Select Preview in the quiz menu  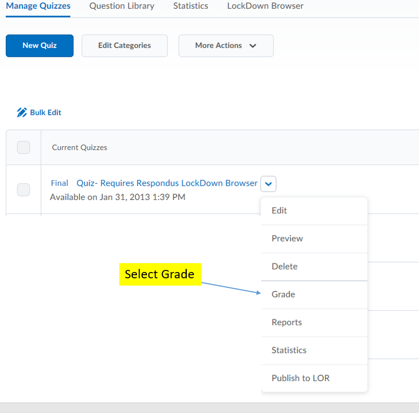[x=287, y=238]
